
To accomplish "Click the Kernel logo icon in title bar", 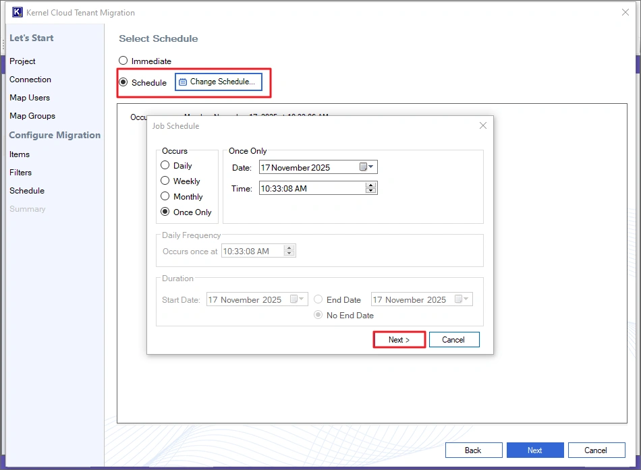I will [16, 11].
